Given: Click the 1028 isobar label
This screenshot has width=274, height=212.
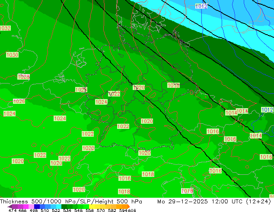Looking at the screenshot, I should pyautogui.click(x=24, y=77).
